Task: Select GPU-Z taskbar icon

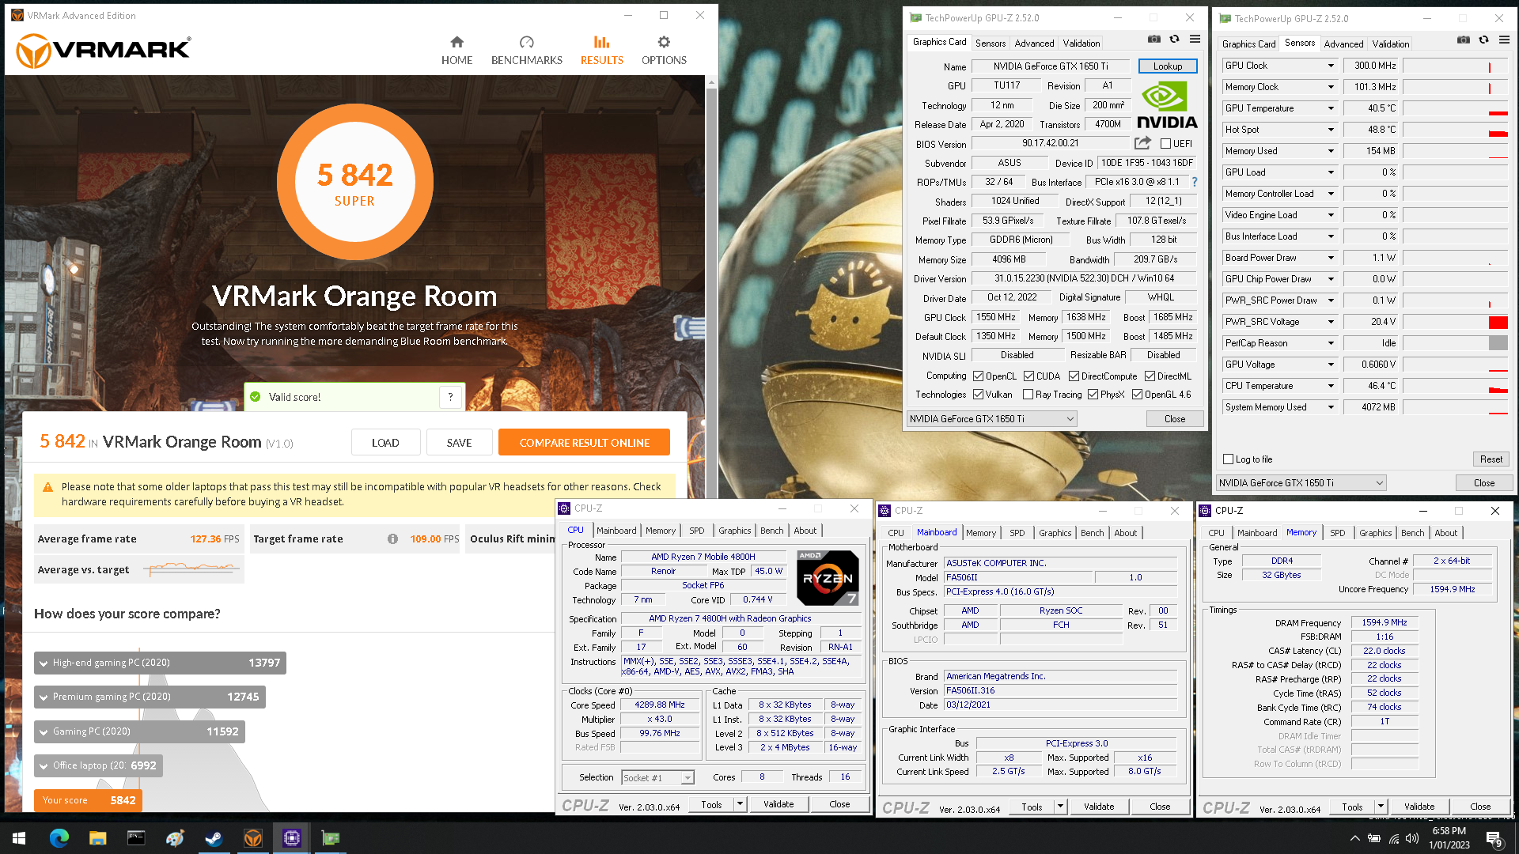Action: [330, 838]
